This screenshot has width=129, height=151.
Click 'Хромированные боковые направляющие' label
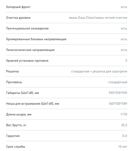(36, 39)
